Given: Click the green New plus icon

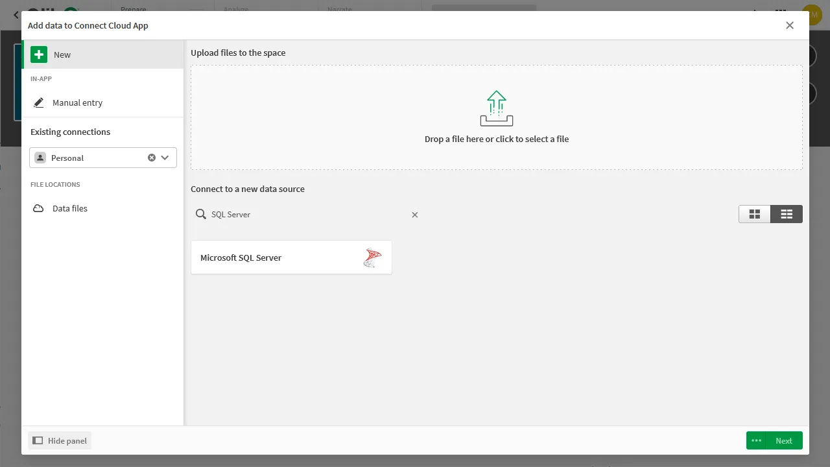Looking at the screenshot, I should click(x=39, y=54).
